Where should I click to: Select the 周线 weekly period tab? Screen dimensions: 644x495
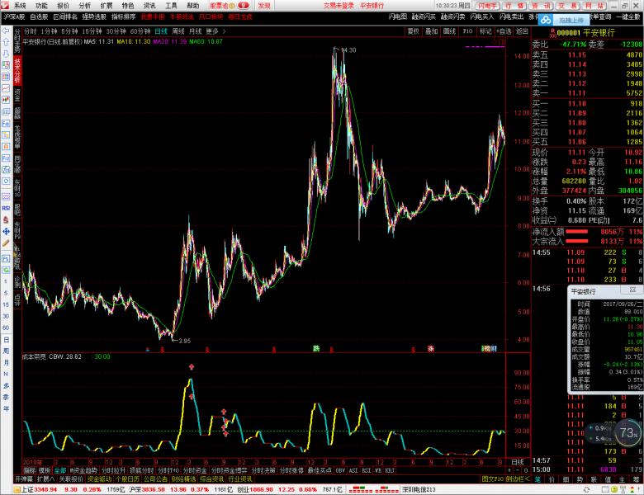pos(178,31)
